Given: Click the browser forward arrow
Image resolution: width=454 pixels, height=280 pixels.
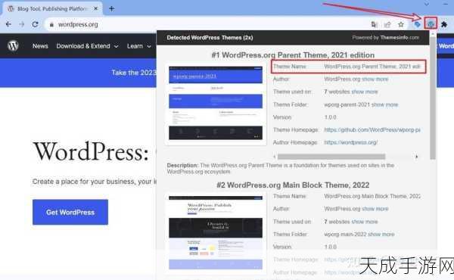Looking at the screenshot, I should [x=22, y=24].
